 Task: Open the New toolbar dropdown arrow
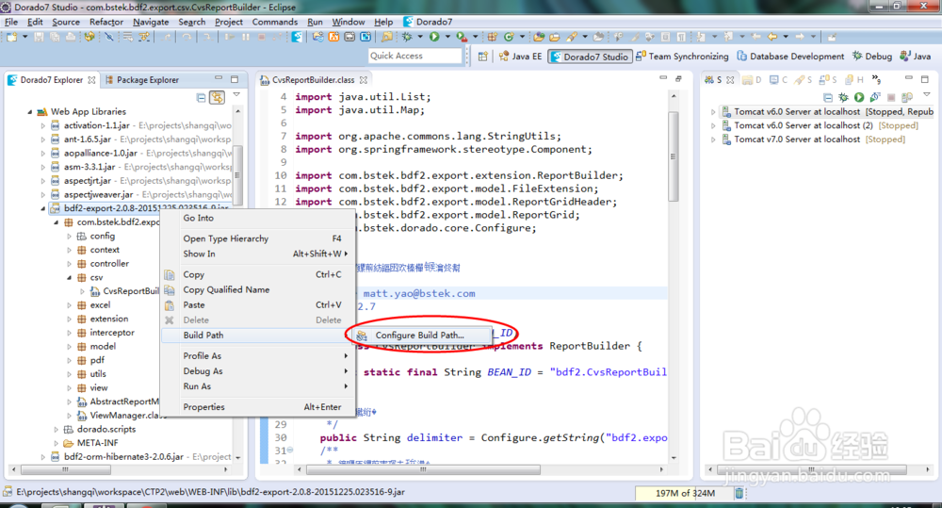click(x=25, y=38)
